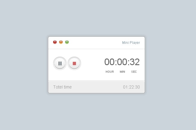Click the Totel time label
Viewport: 196px width, 130px height.
(x=62, y=87)
